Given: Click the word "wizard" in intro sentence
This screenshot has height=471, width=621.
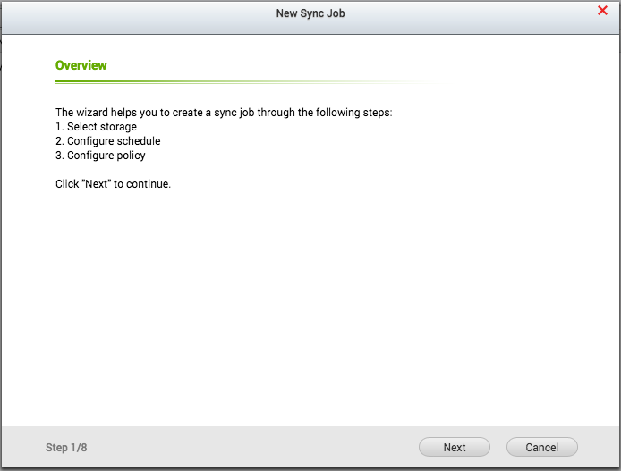Looking at the screenshot, I should coord(95,113).
